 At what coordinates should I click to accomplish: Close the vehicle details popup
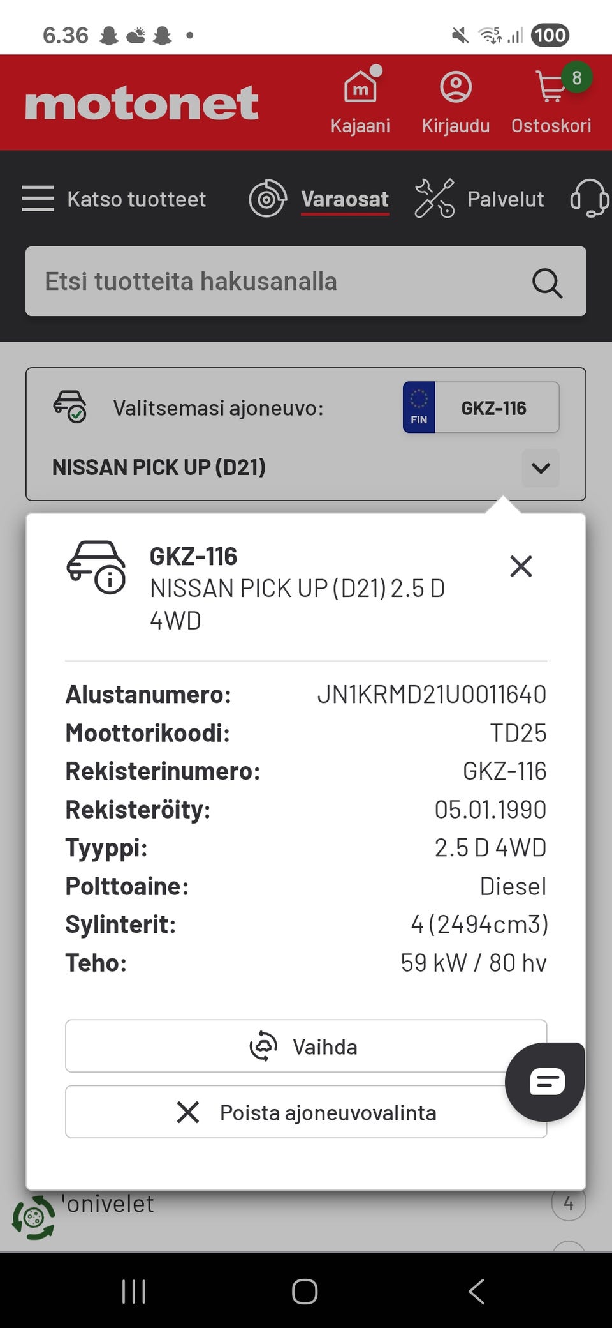(x=521, y=566)
